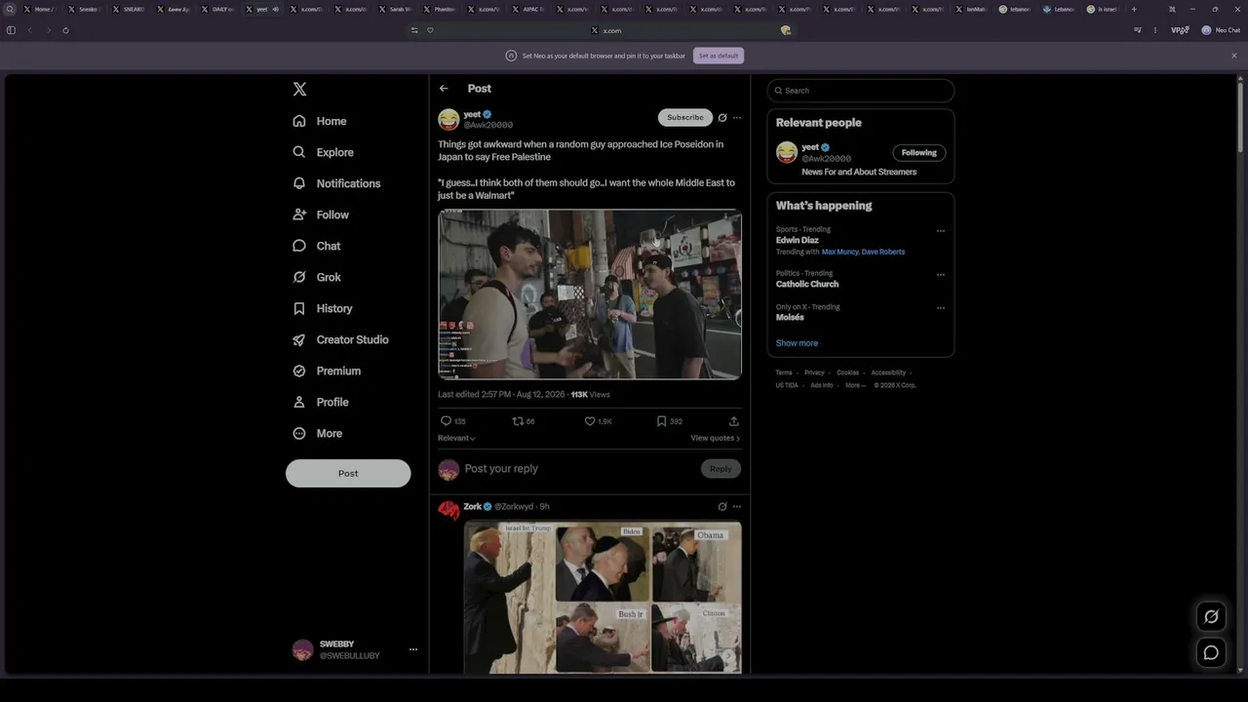Go to Home in the sidebar
Screen dimensions: 1248x702
[320, 121]
